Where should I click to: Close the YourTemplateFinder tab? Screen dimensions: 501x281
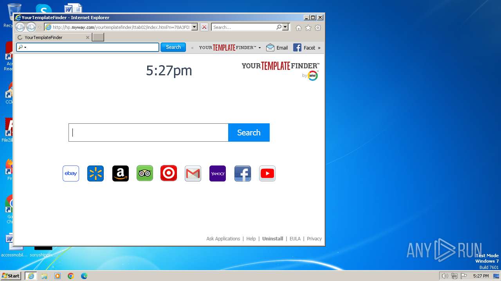click(x=88, y=37)
